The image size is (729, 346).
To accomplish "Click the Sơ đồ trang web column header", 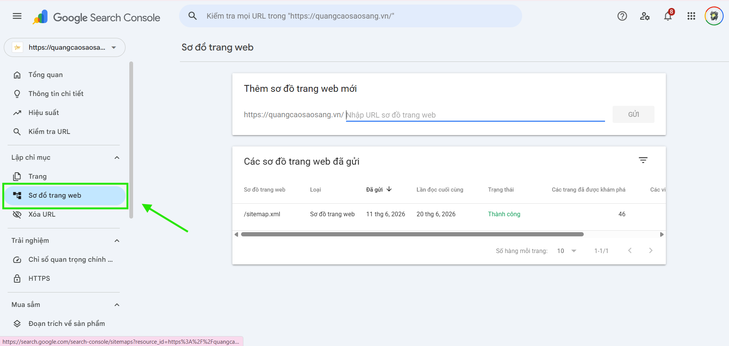I will pyautogui.click(x=265, y=189).
